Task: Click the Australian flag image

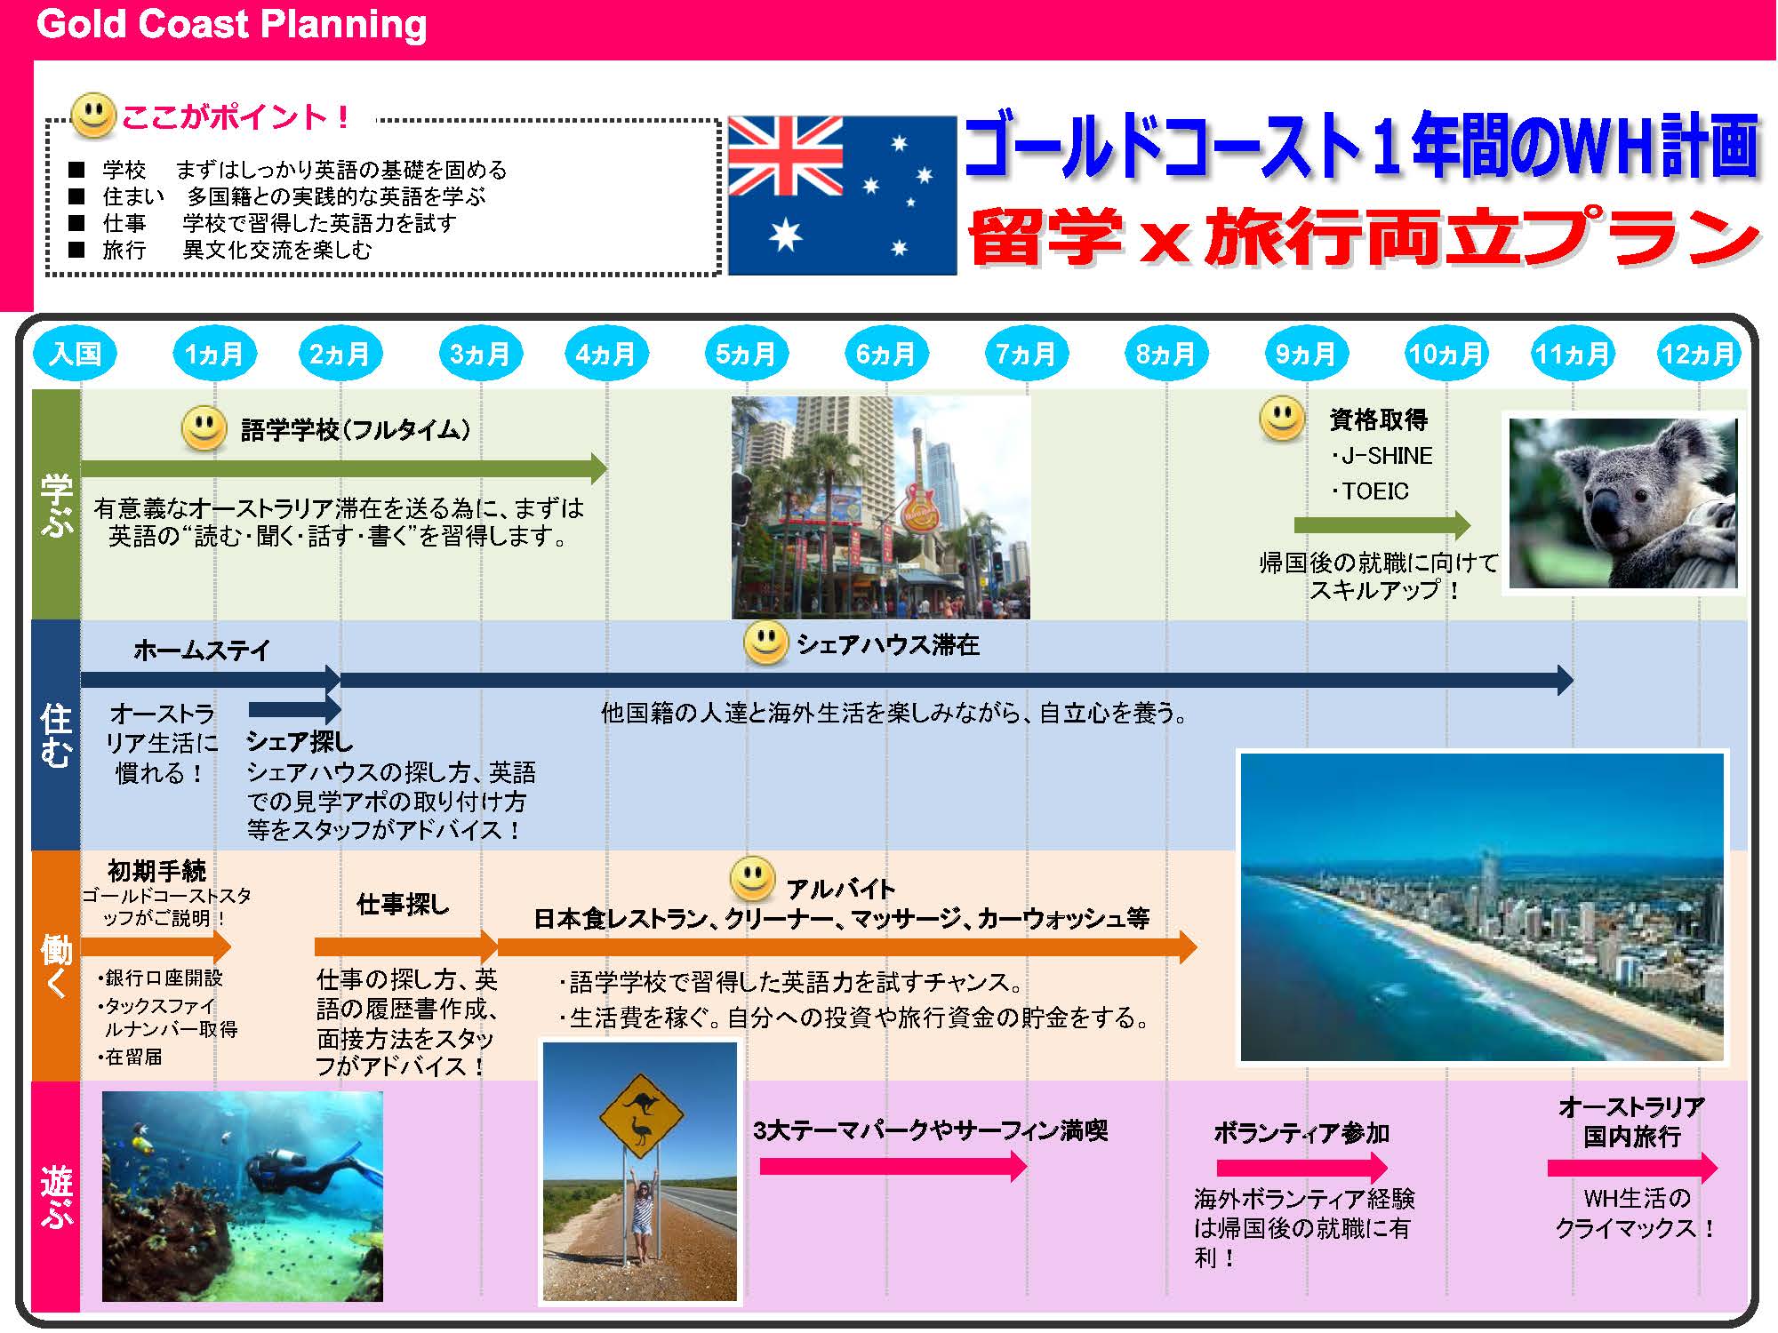Action: pos(842,196)
